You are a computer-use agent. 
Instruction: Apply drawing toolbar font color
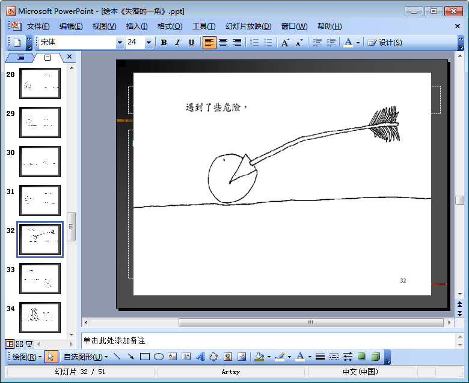(300, 357)
